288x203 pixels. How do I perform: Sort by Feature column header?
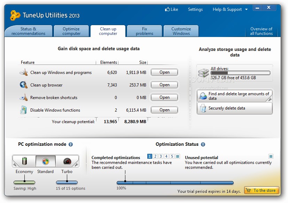[28, 62]
